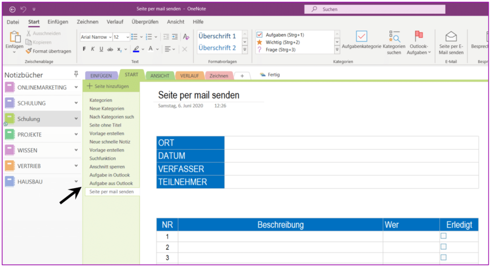This screenshot has width=490, height=267.
Task: Apply text highlight color
Action: click(x=136, y=49)
